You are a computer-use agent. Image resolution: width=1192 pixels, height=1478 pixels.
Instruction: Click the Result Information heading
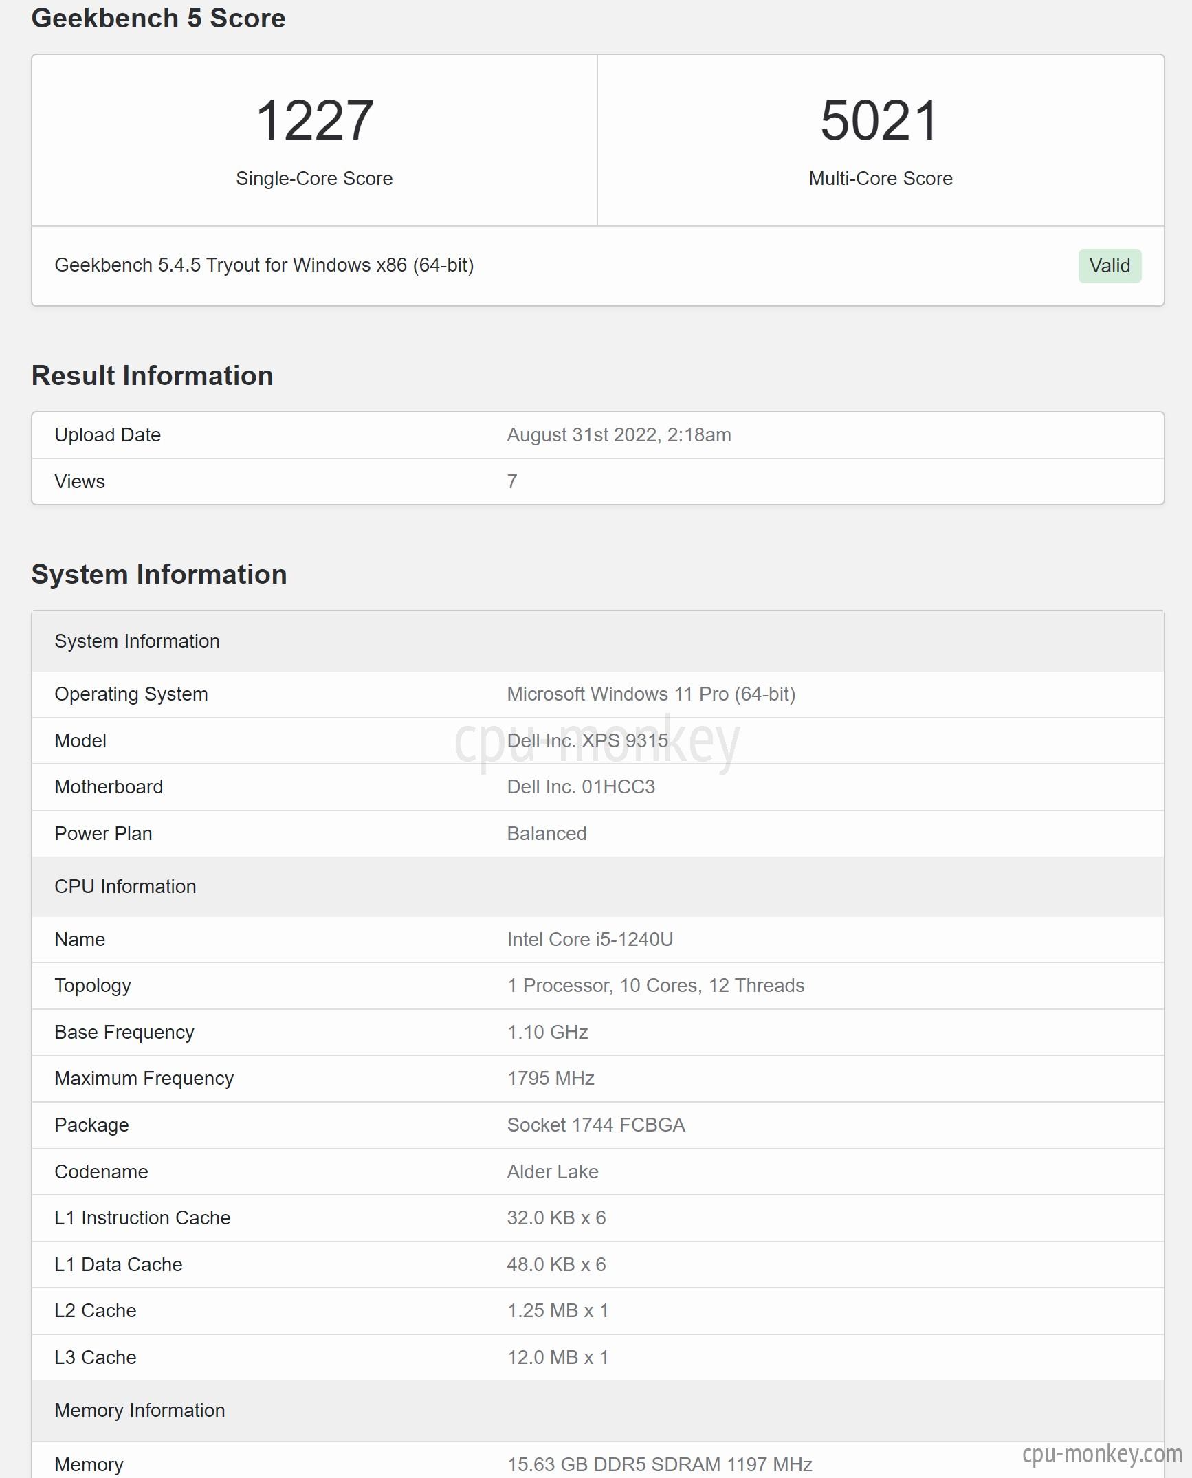pyautogui.click(x=153, y=376)
